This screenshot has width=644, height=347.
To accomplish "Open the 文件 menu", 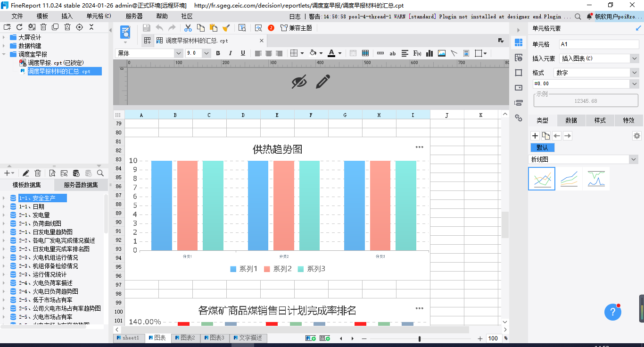I will click(x=17, y=16).
